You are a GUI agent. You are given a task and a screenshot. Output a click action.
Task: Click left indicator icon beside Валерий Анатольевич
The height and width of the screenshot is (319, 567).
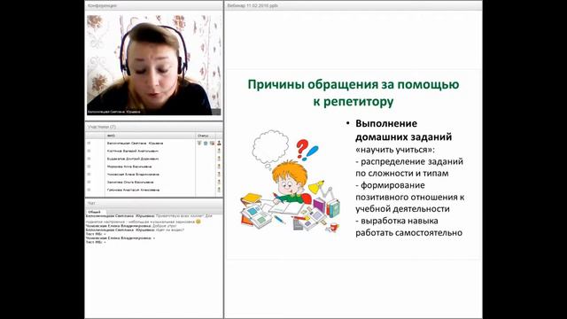(x=89, y=151)
